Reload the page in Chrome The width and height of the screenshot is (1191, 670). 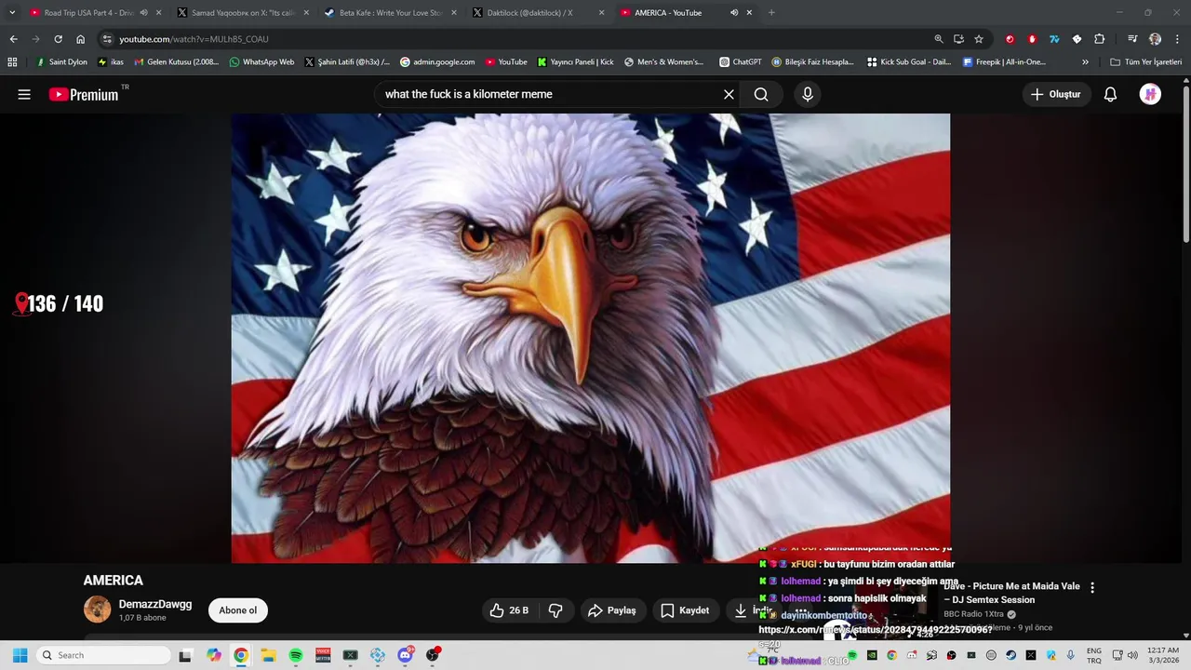[58, 39]
